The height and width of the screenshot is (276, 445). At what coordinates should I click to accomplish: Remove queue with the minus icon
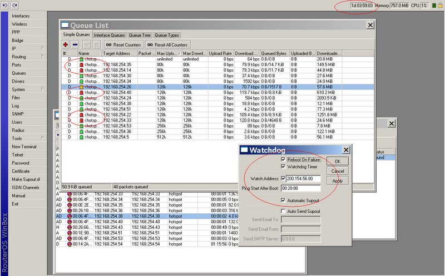(75, 44)
